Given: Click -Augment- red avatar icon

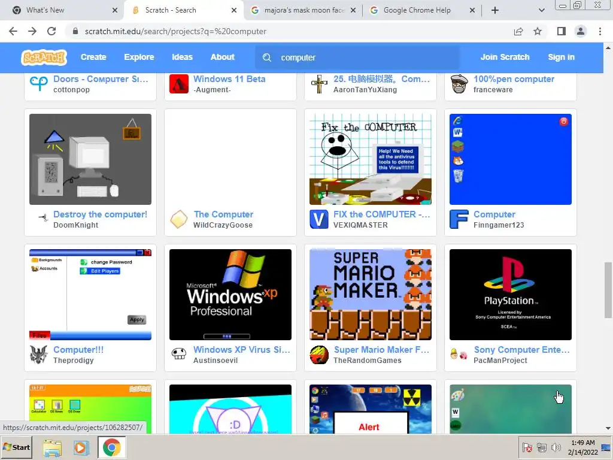Looking at the screenshot, I should point(178,84).
